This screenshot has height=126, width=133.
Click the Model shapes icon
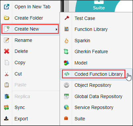pos(66,63)
